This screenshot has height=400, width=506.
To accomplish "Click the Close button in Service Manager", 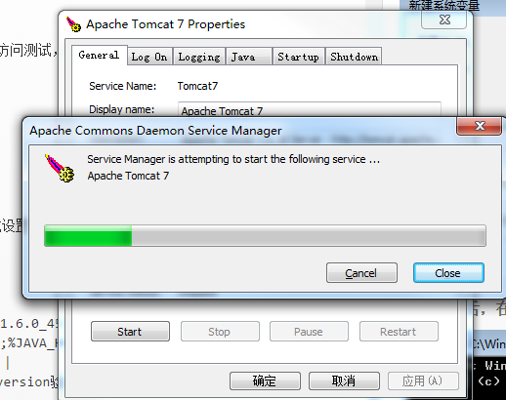I will tap(448, 273).
